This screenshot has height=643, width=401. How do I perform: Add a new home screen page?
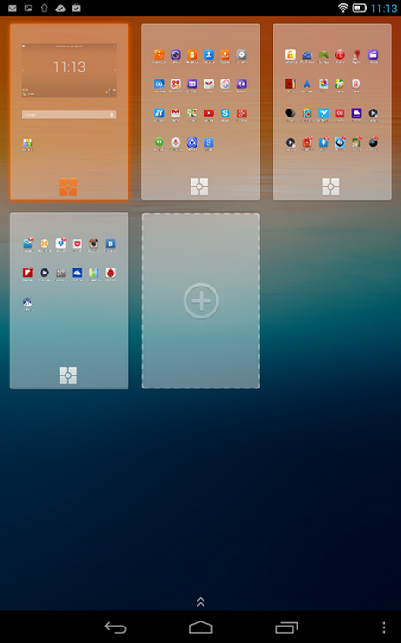(201, 300)
